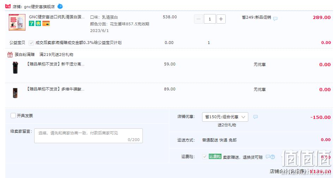Click the -150.00 discount amount
The image size is (334, 178).
[x=321, y=117]
